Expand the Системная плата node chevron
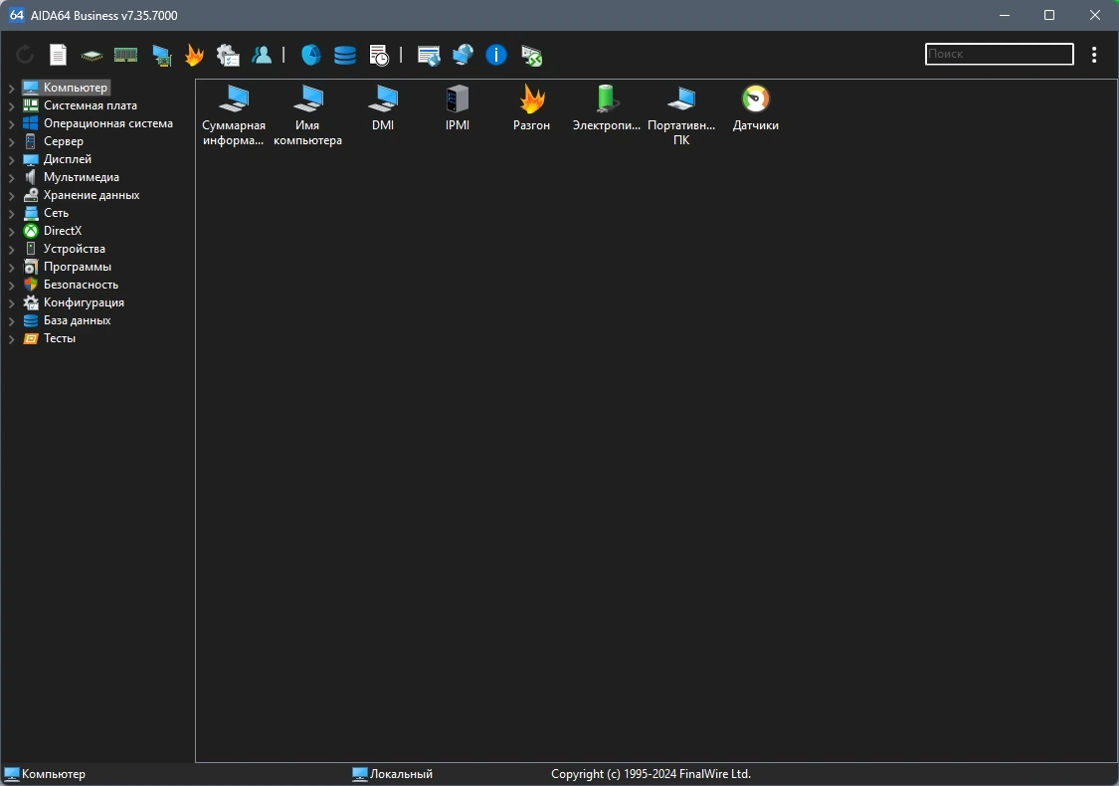Viewport: 1119px width, 786px height. click(11, 105)
